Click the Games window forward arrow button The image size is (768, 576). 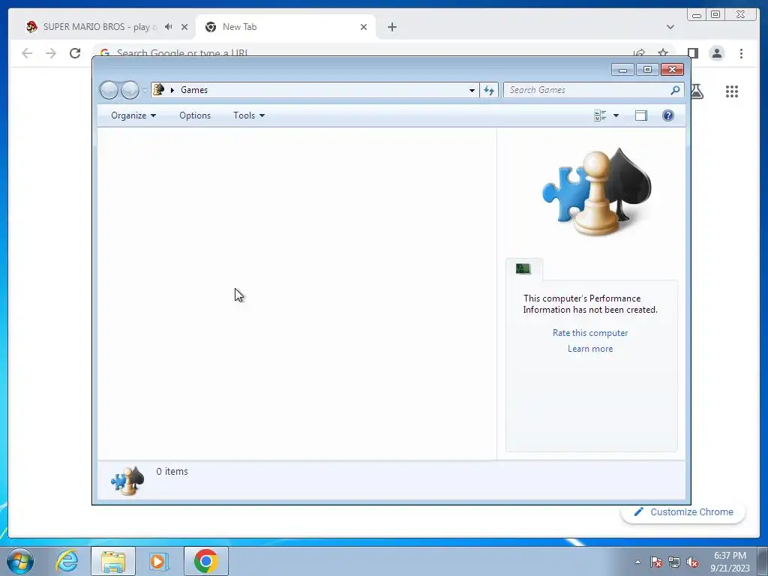[130, 90]
